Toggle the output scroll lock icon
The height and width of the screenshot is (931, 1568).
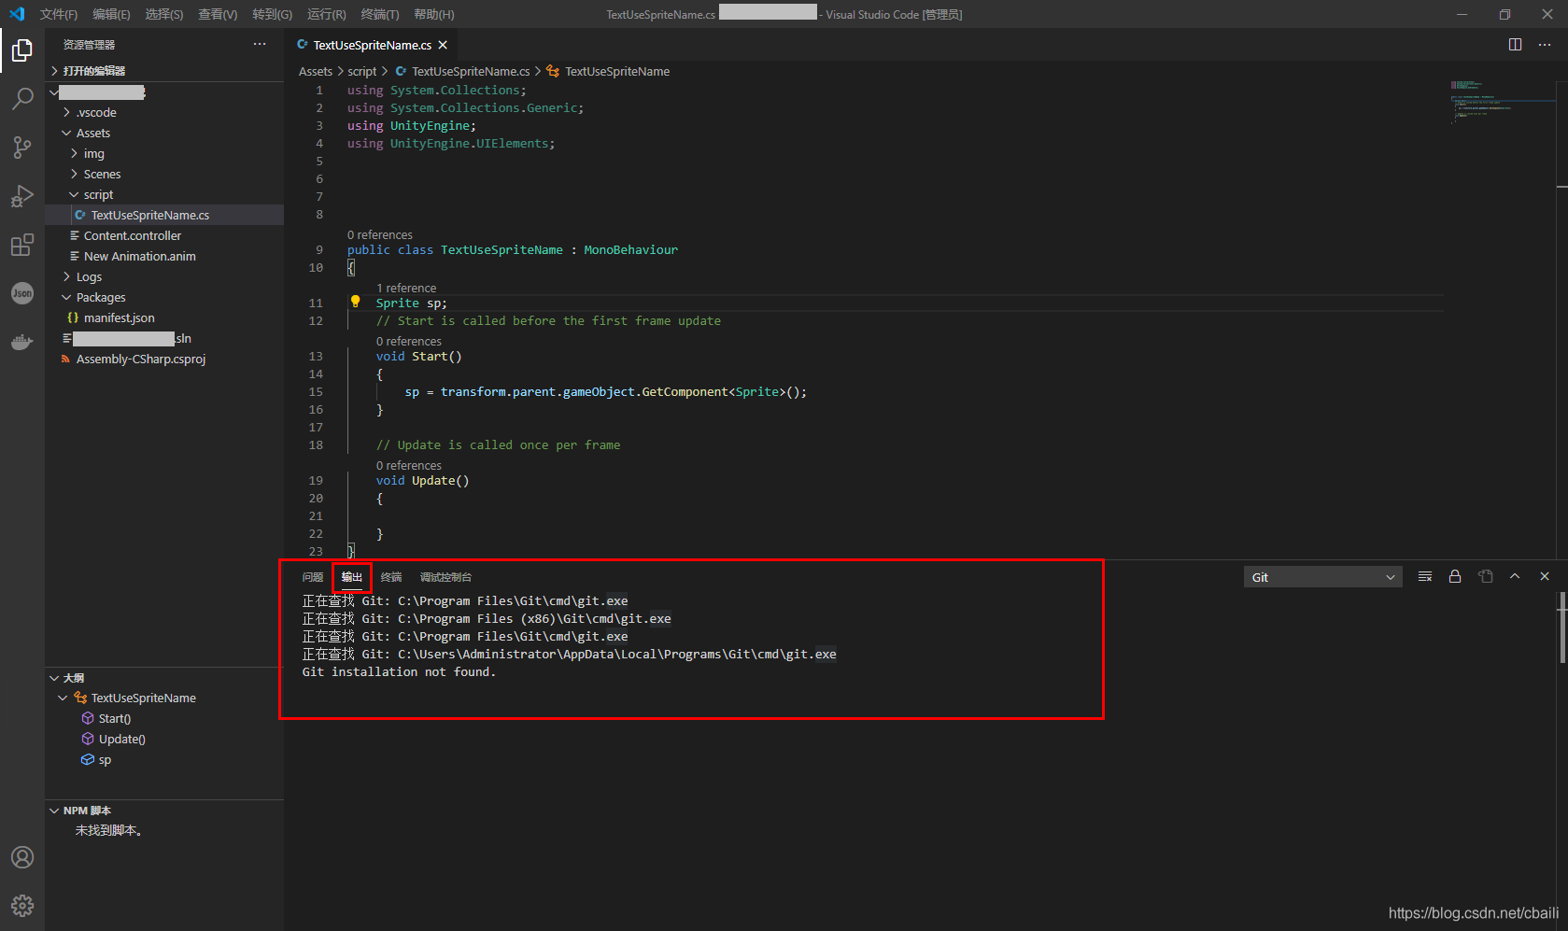[1455, 577]
